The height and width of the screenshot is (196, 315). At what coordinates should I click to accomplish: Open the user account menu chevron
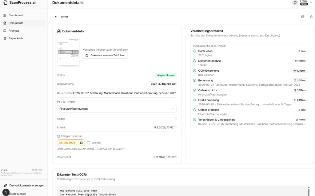click(x=311, y=2)
